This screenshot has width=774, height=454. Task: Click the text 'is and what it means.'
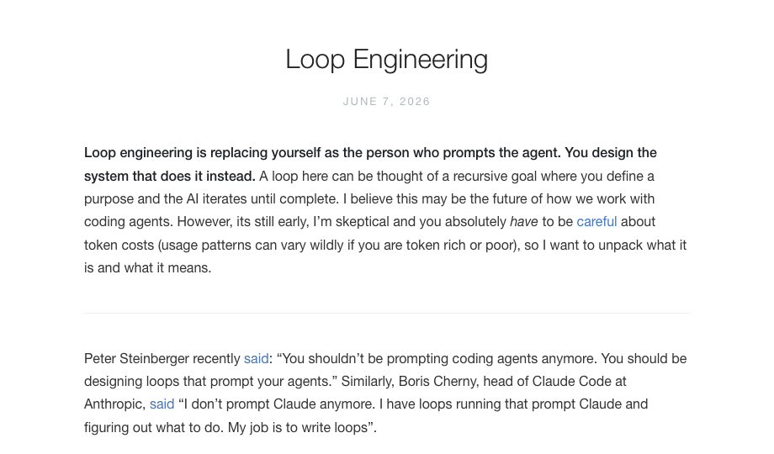pos(147,268)
